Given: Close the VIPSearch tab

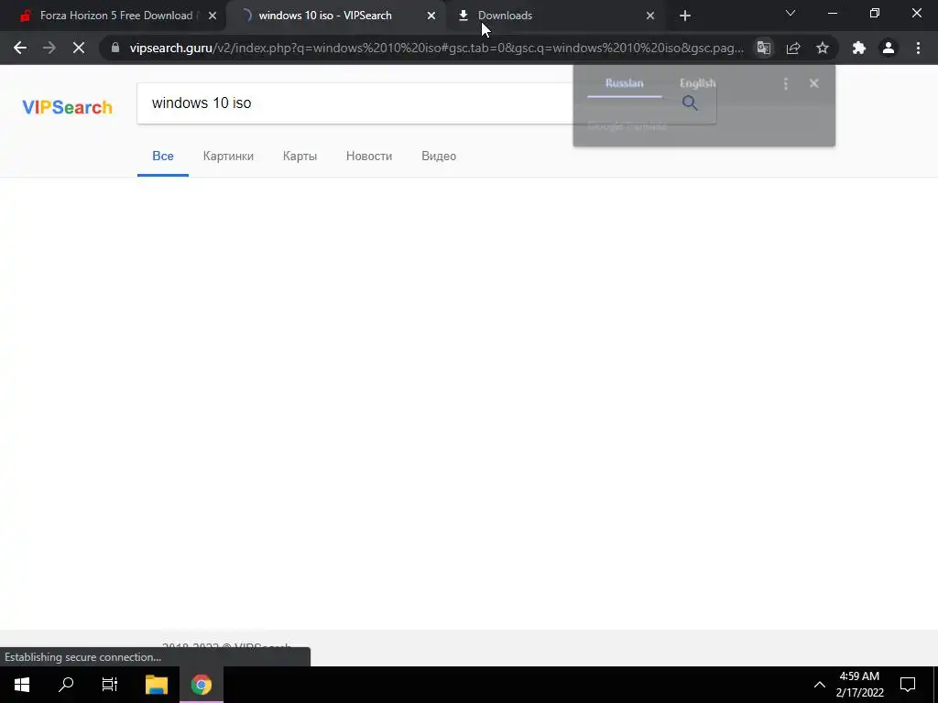Looking at the screenshot, I should coord(431,16).
